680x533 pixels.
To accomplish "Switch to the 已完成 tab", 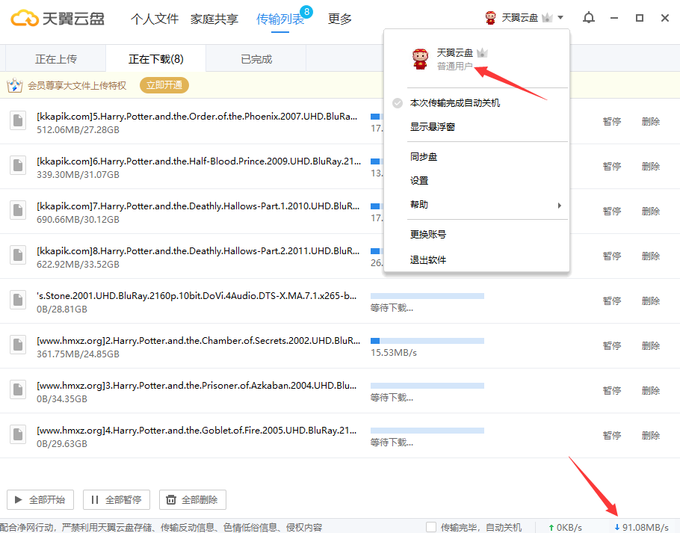I will point(256,59).
